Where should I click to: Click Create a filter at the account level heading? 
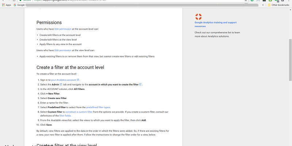[70, 67]
